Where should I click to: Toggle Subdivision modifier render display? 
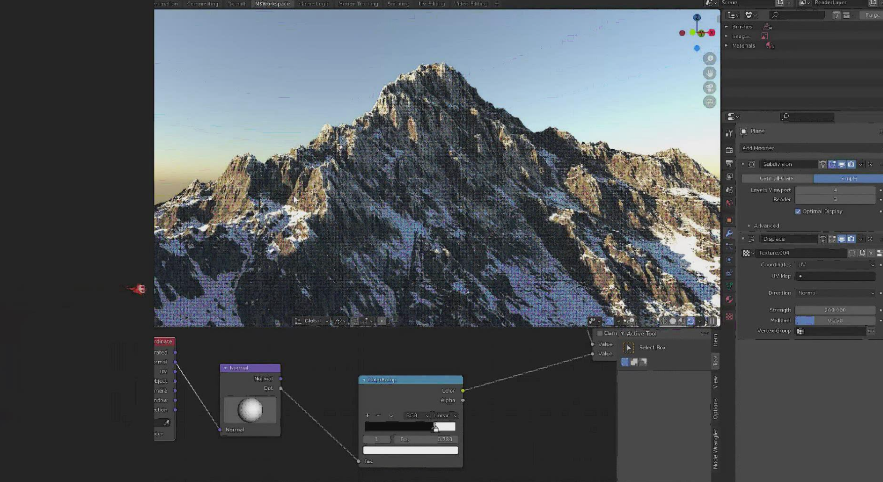[851, 164]
